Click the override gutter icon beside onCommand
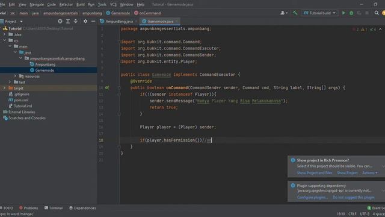 click(x=107, y=87)
